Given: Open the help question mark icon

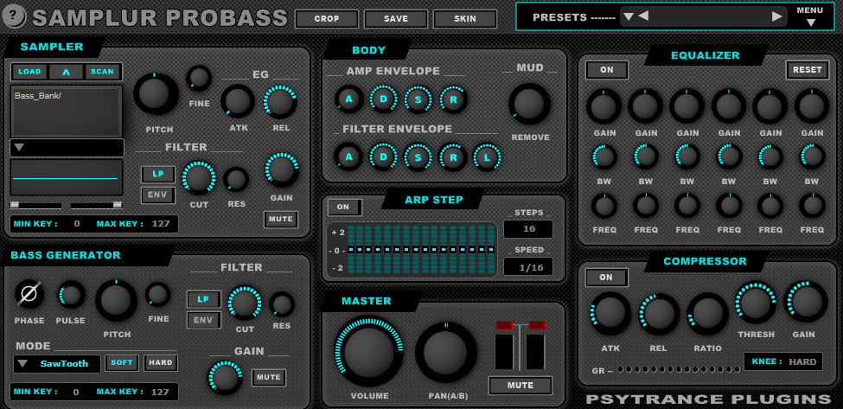Looking at the screenshot, I should (15, 16).
